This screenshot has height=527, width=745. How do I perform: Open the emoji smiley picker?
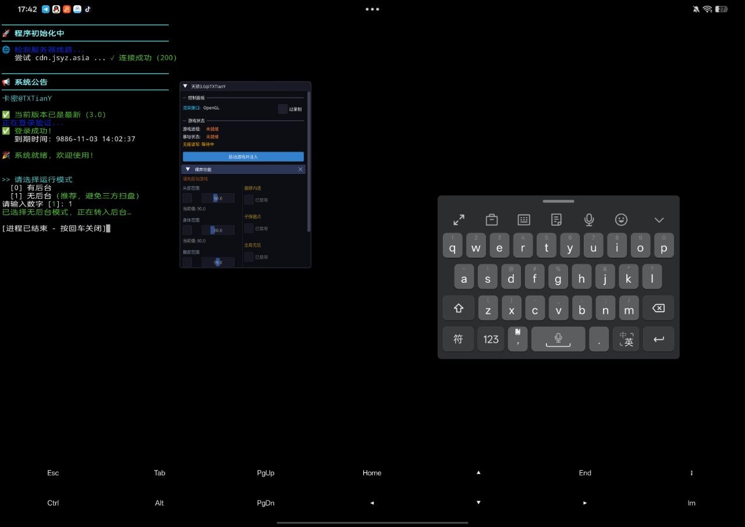[622, 220]
